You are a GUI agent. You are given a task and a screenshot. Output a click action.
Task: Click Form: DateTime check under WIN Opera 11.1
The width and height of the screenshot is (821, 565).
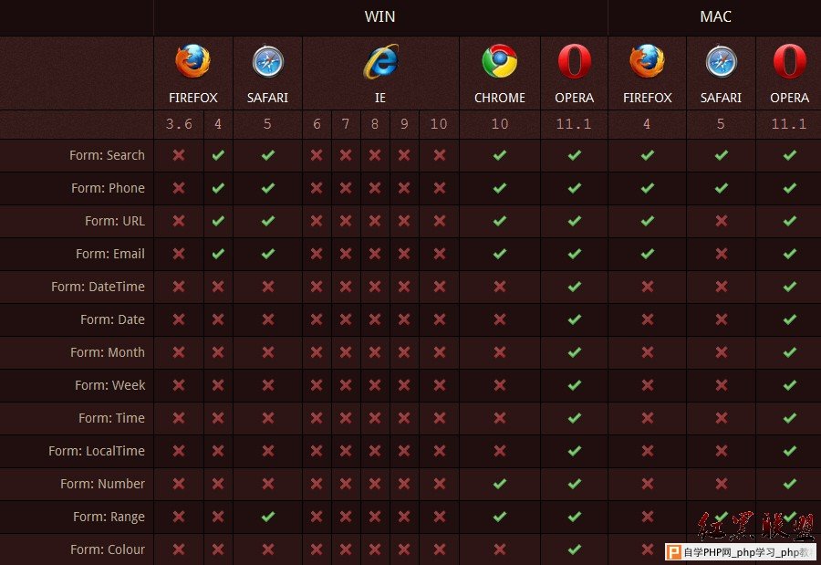[575, 287]
